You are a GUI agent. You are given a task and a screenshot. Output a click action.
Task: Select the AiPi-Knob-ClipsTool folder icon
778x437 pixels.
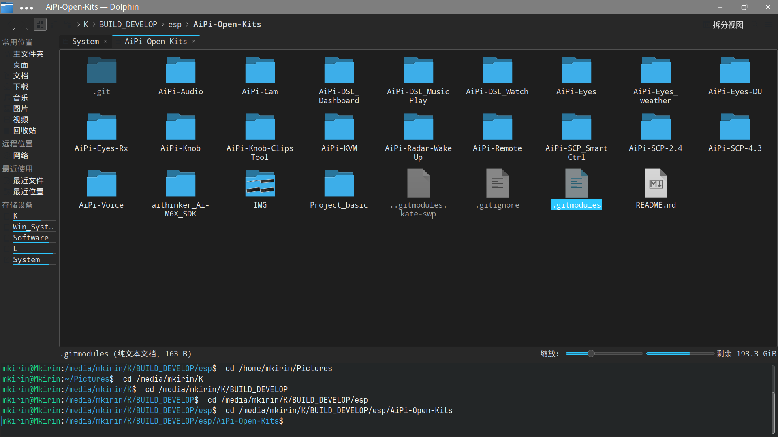260,127
